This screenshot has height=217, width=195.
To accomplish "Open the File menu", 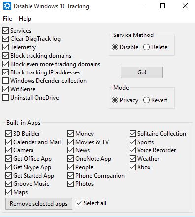I will tap(7, 19).
